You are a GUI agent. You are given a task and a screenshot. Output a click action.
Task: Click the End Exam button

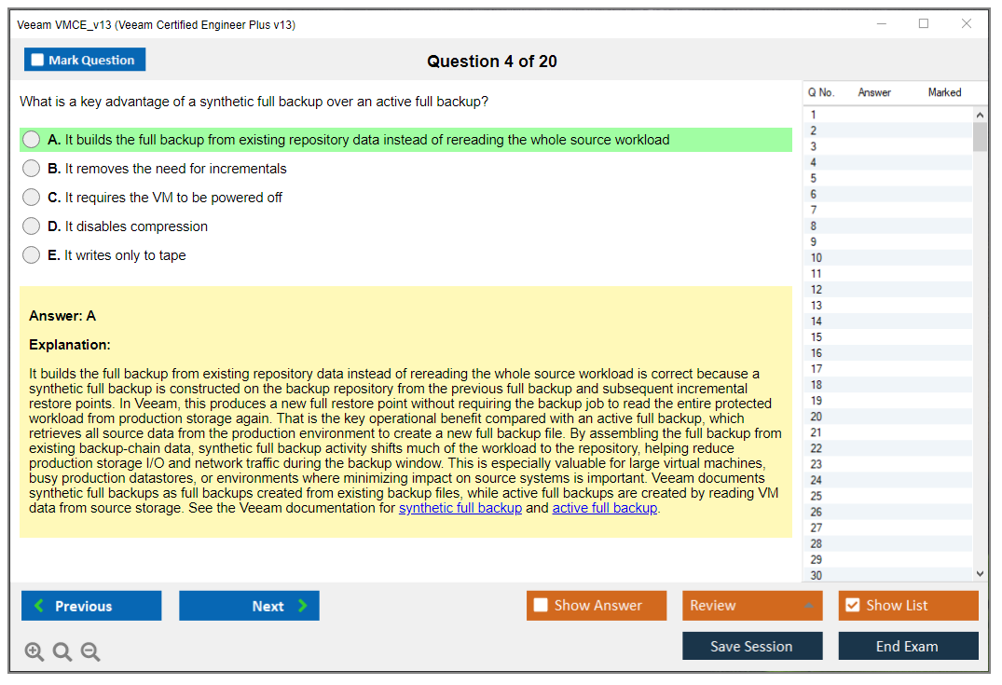point(908,646)
